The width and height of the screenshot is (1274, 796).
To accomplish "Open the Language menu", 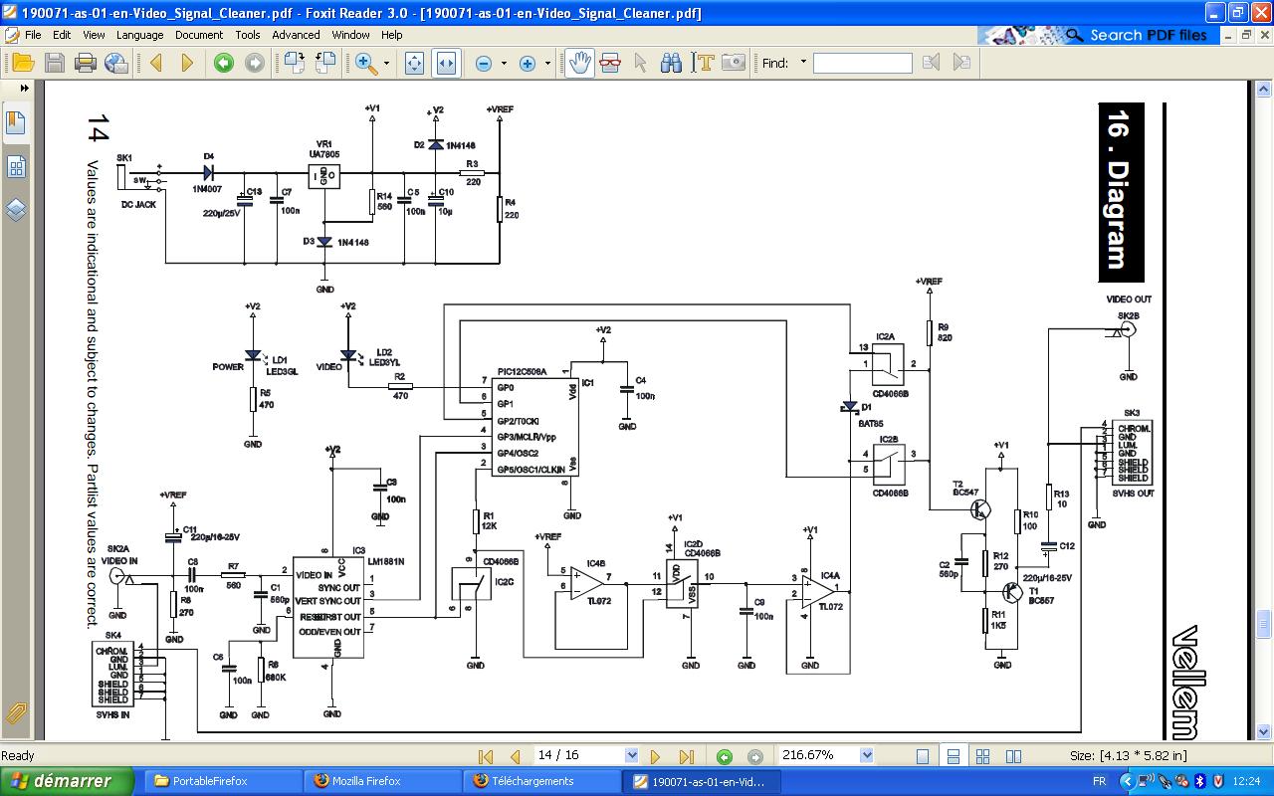I will point(139,35).
